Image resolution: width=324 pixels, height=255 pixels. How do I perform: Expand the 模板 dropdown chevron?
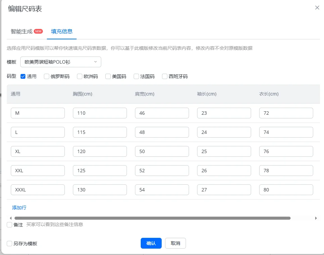tap(96, 62)
